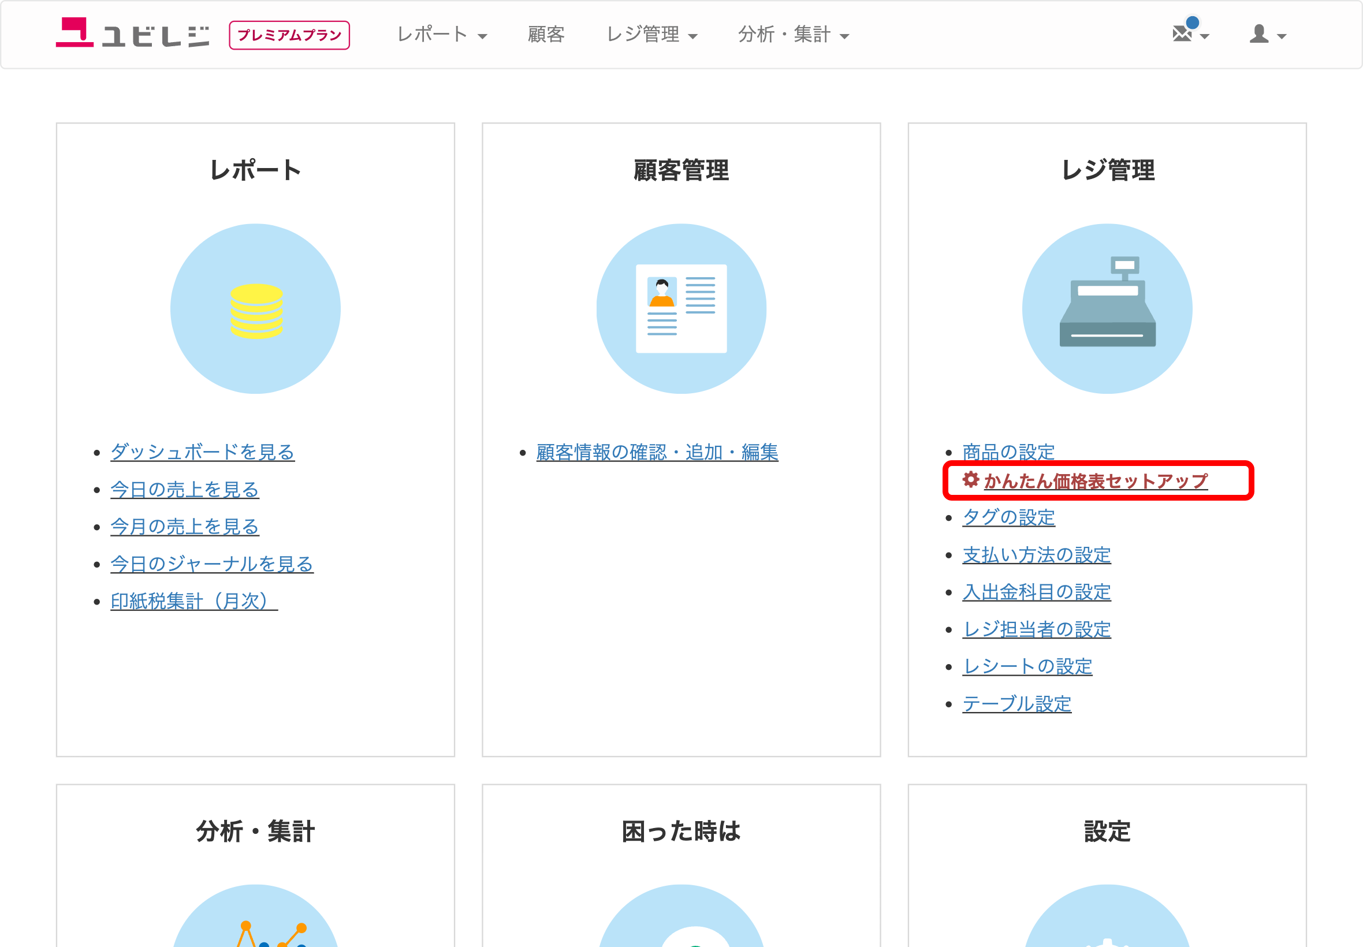The width and height of the screenshot is (1363, 947).
Task: Click the line chart icon under 分析・集計
Action: pos(256,916)
